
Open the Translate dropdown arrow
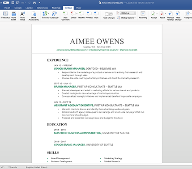point(48,13)
